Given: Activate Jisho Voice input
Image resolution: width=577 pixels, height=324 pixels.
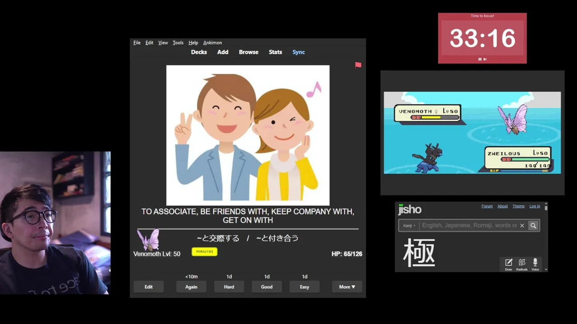Looking at the screenshot, I should [x=535, y=264].
